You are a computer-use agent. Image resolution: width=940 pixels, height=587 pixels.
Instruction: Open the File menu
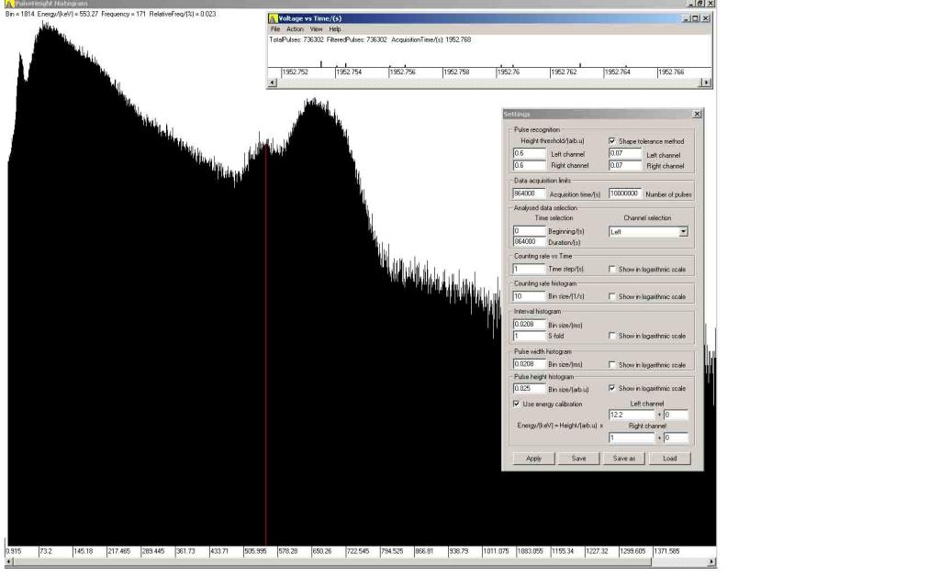click(x=275, y=29)
